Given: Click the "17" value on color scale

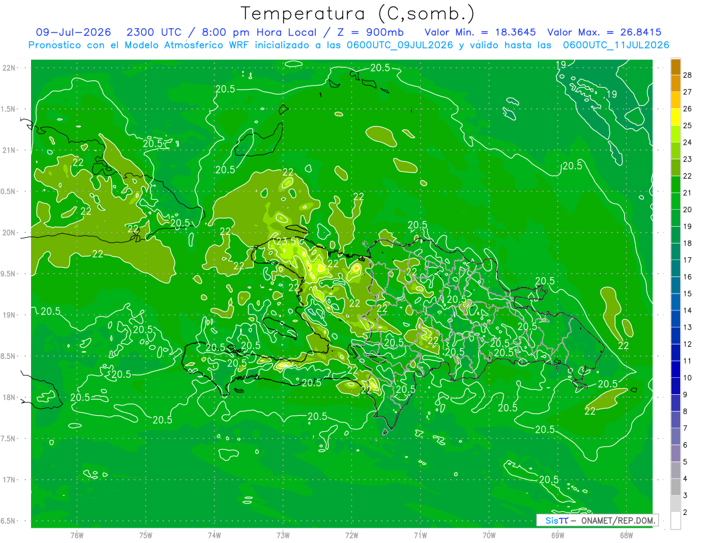Looking at the screenshot, I should tap(688, 259).
